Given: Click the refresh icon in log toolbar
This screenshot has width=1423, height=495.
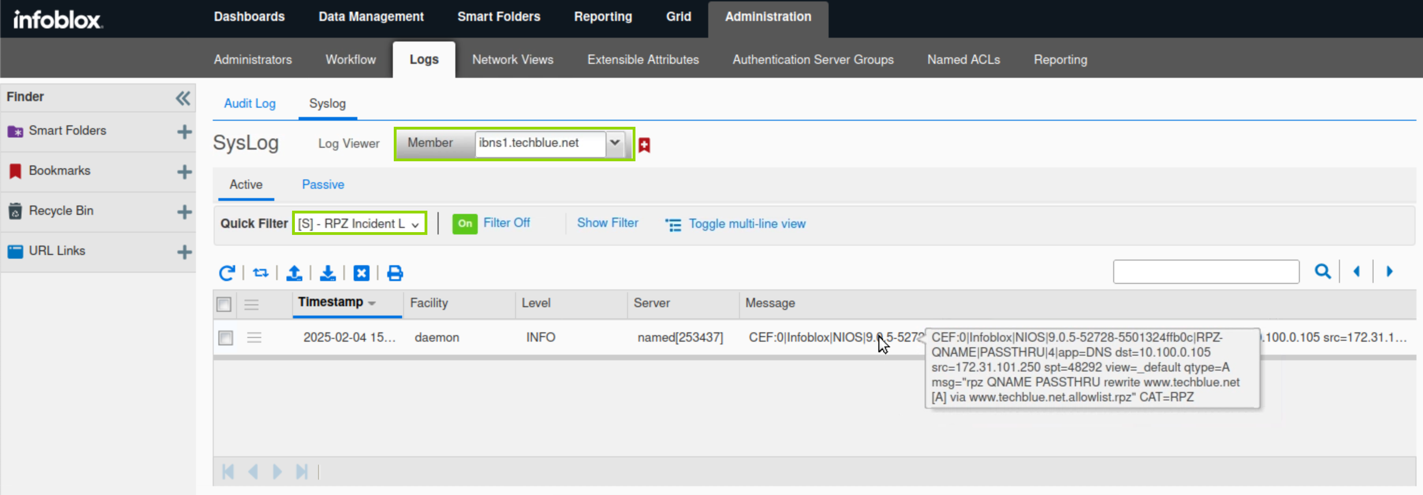Looking at the screenshot, I should click(226, 273).
